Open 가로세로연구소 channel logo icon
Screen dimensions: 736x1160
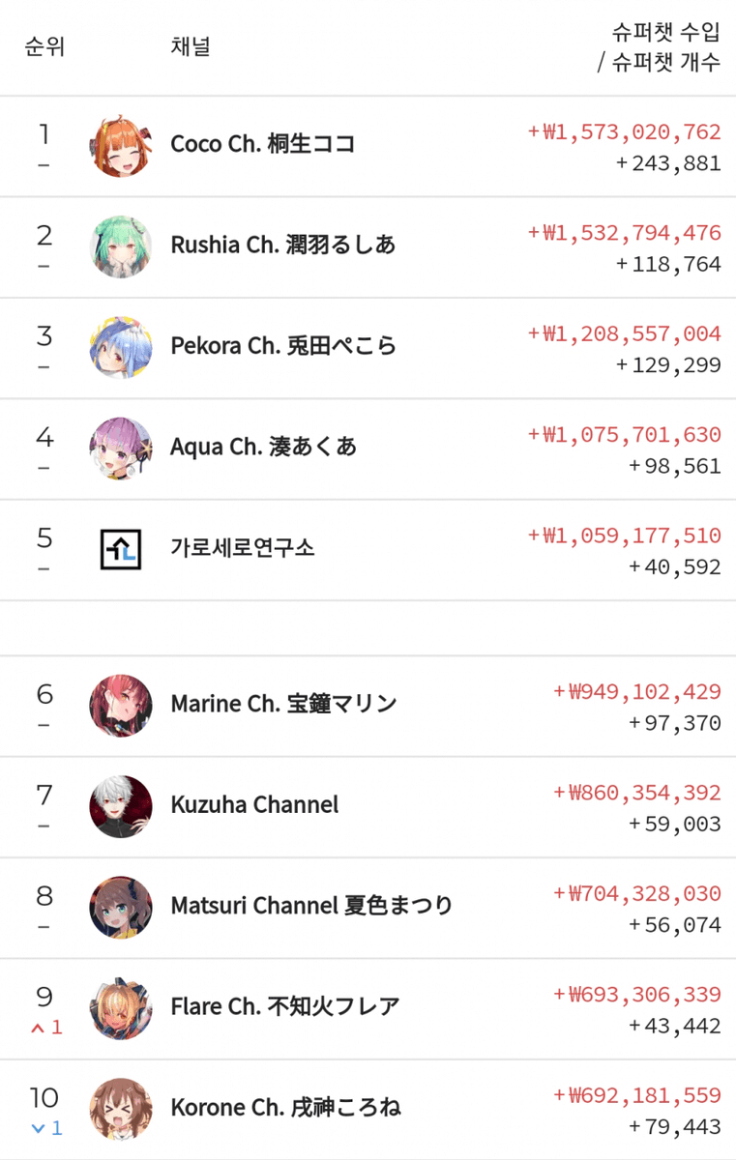point(121,549)
